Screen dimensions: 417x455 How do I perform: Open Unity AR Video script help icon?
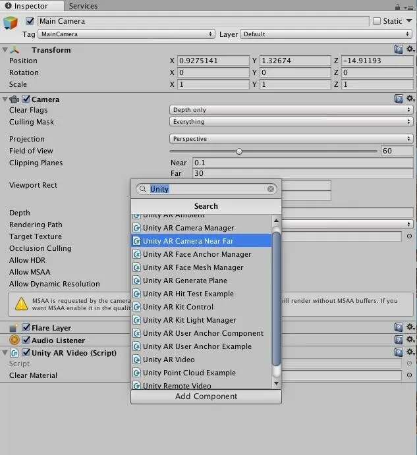(x=399, y=352)
